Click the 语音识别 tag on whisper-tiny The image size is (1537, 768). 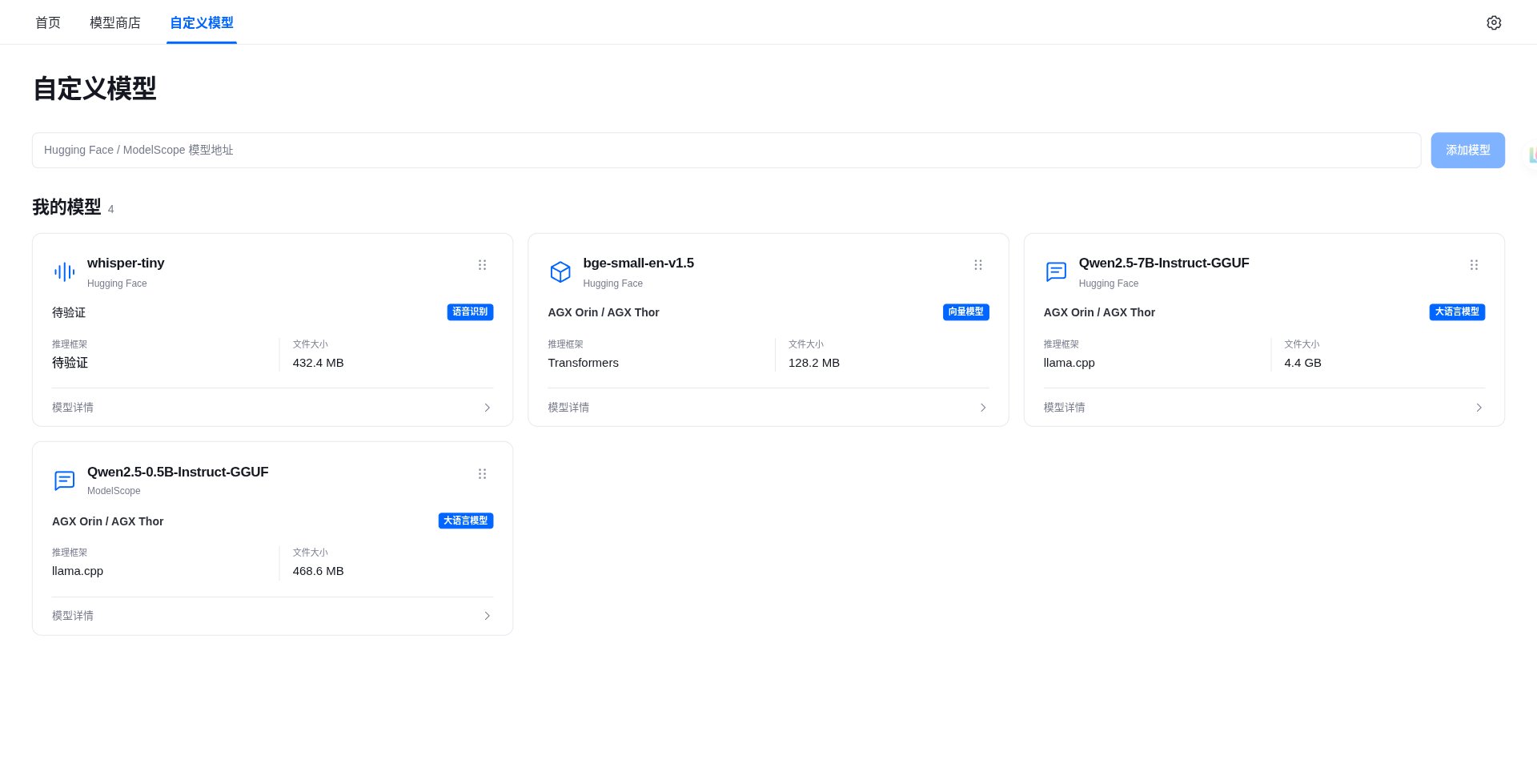tap(470, 312)
